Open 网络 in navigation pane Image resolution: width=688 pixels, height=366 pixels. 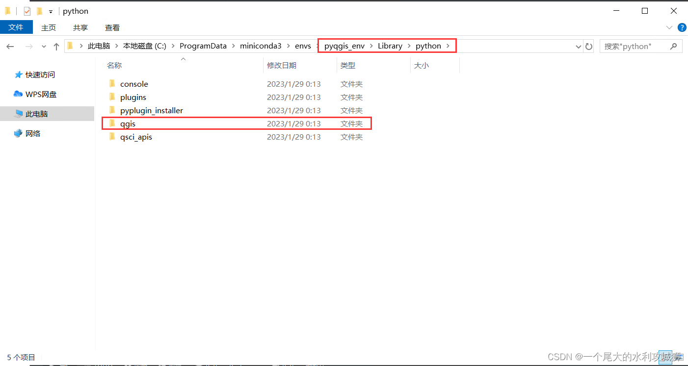(33, 133)
